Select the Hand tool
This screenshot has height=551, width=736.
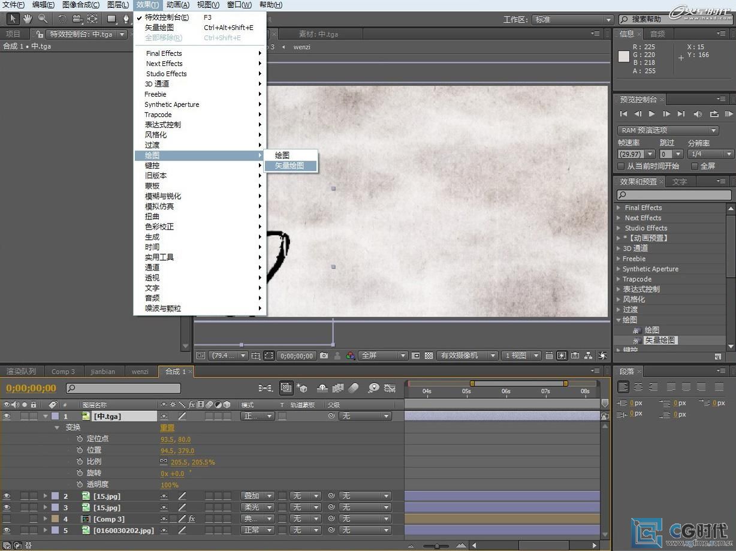pos(28,19)
